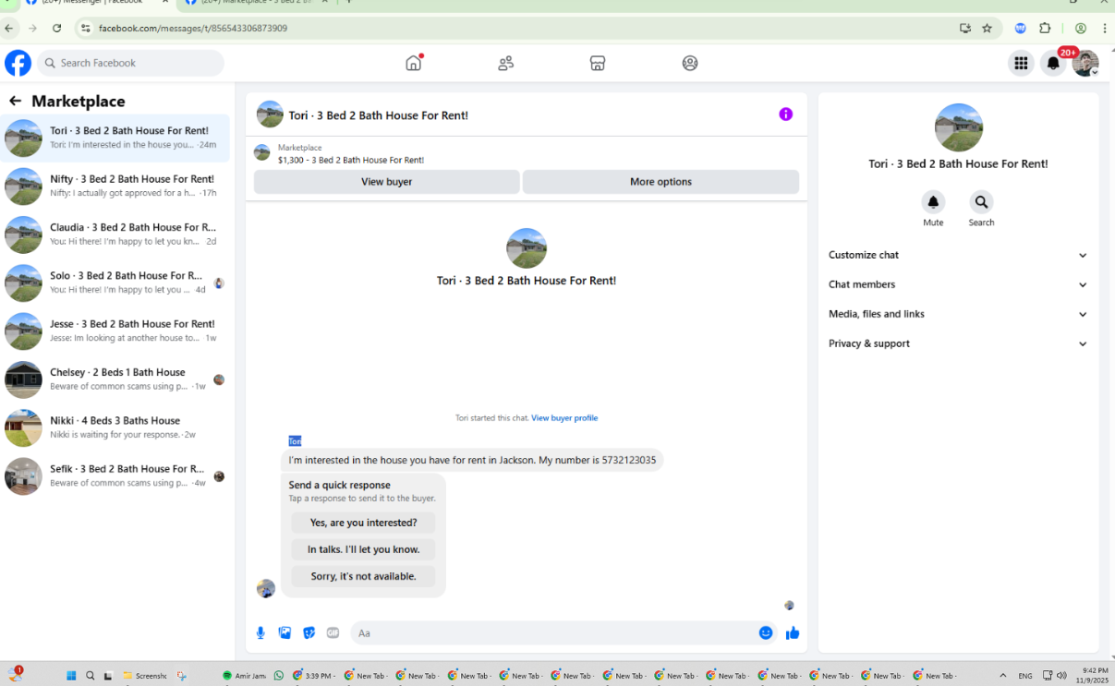Open Facebook Home feed icon
The height and width of the screenshot is (686, 1115).
(x=414, y=63)
